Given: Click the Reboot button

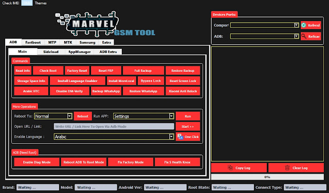Looking at the screenshot, I should [83, 116].
